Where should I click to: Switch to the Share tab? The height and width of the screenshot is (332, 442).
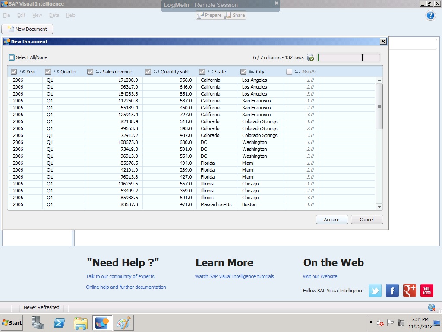(235, 15)
